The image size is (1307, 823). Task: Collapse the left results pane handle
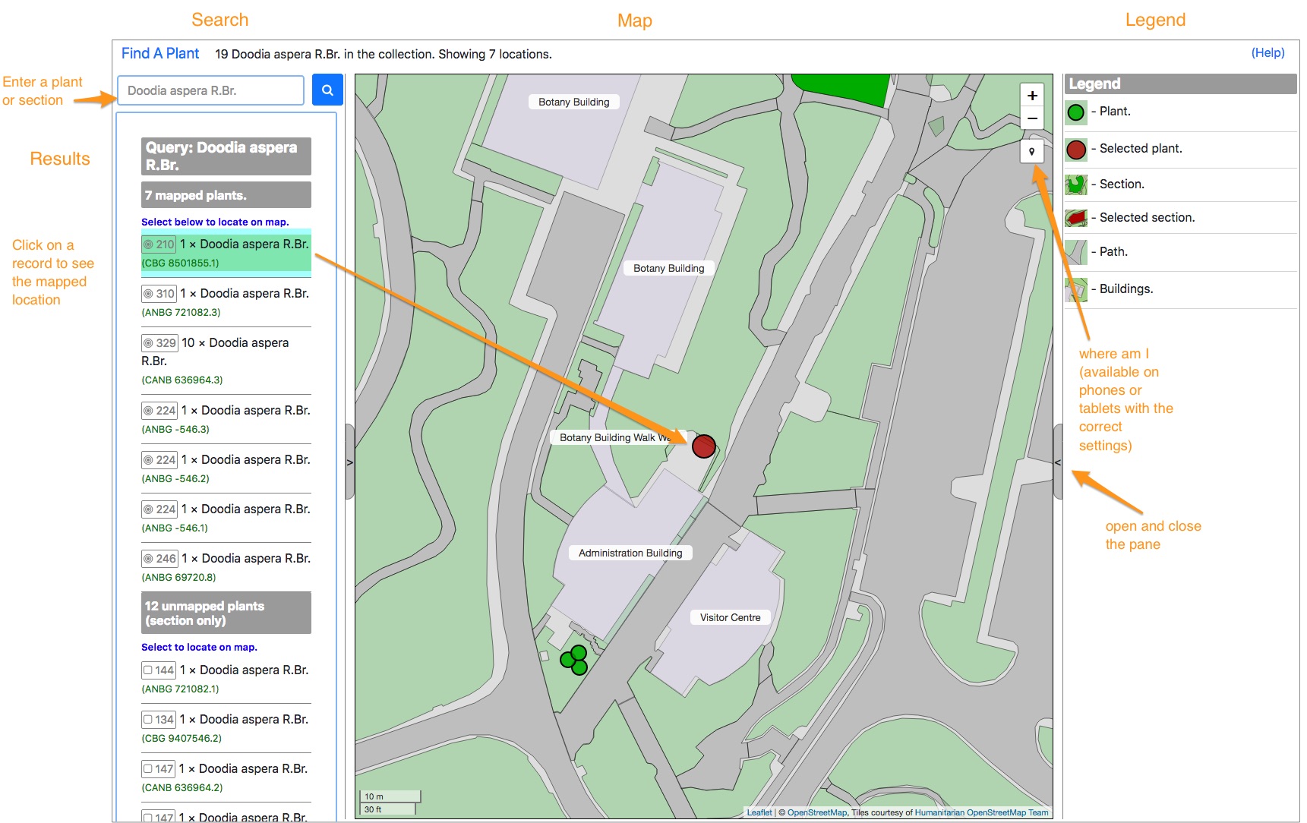[x=349, y=462]
